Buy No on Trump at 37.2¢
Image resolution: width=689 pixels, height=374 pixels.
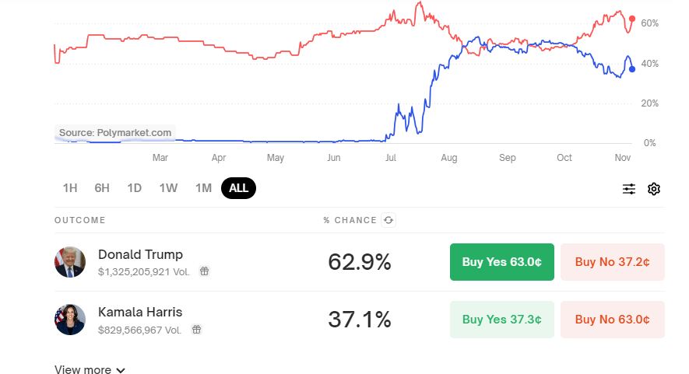click(612, 262)
